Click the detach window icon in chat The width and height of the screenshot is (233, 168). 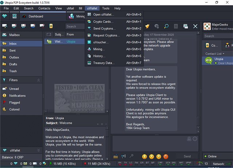(185, 26)
